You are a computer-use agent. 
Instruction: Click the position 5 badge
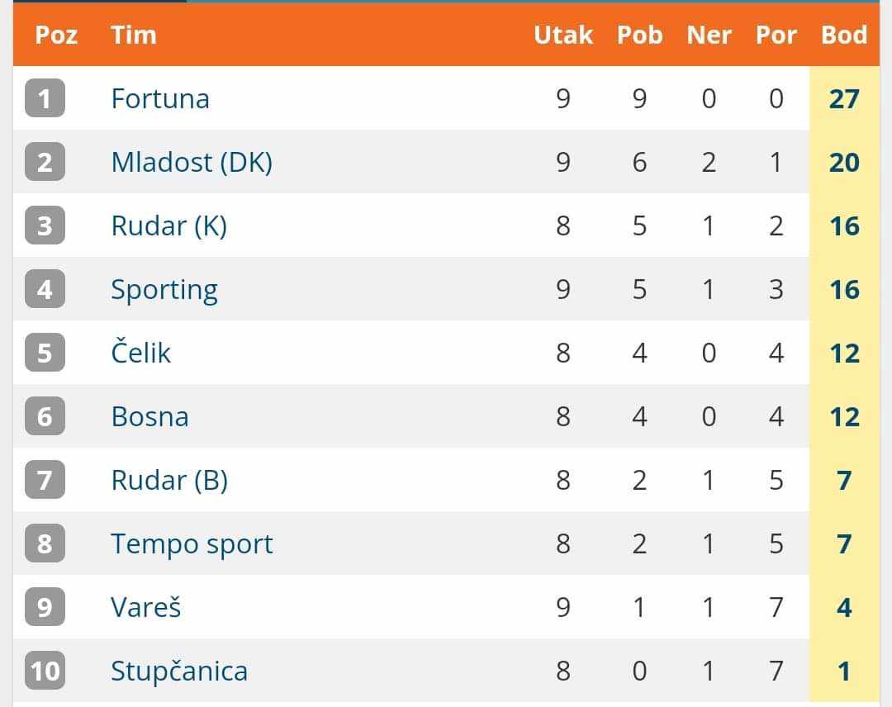click(45, 353)
